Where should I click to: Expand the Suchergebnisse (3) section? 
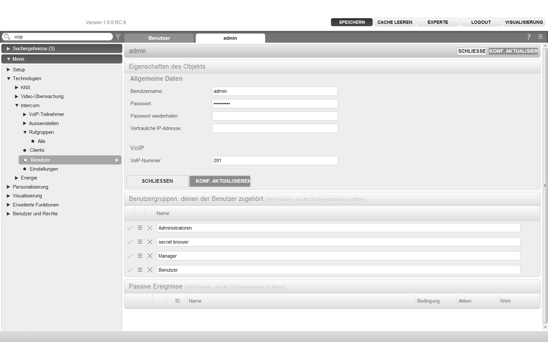point(8,48)
